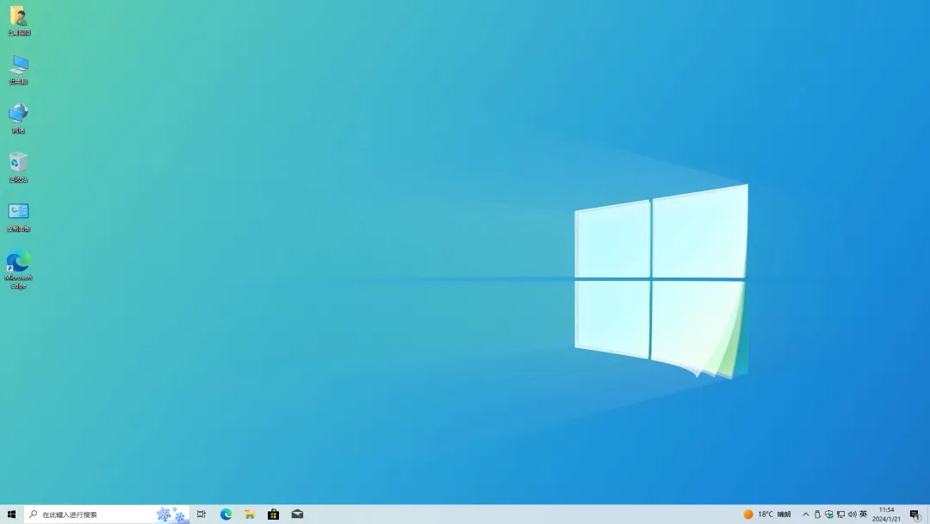Click the USB device tray icon
The width and height of the screenshot is (930, 524).
click(x=816, y=514)
